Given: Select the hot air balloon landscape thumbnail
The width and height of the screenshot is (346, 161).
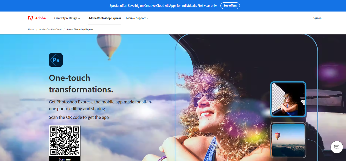Looking at the screenshot, I should tap(288, 140).
